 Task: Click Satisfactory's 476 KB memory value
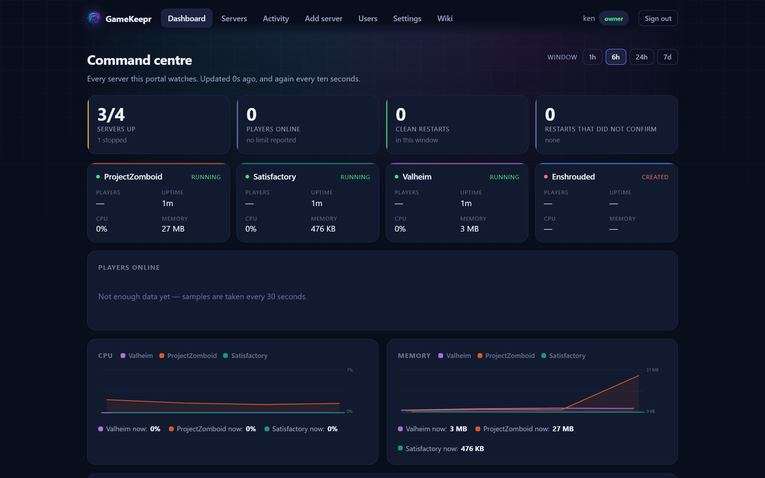(x=323, y=229)
